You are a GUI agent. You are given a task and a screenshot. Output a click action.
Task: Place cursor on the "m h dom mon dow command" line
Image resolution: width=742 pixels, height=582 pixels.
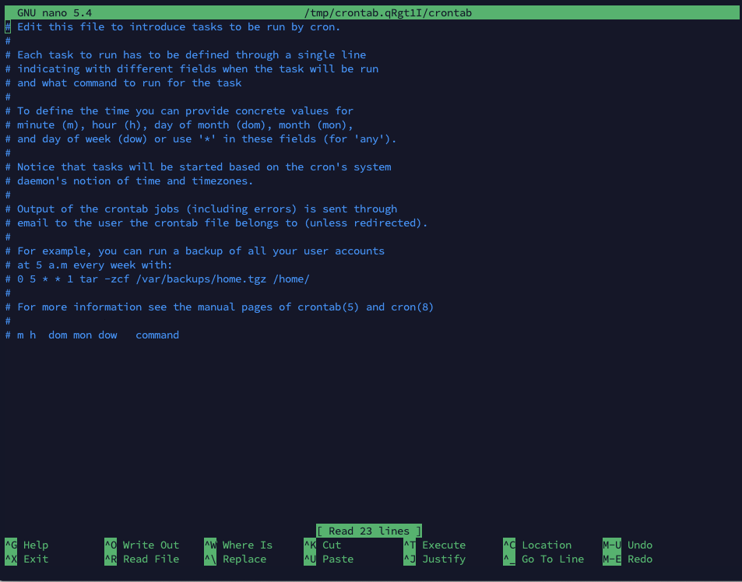pos(97,335)
